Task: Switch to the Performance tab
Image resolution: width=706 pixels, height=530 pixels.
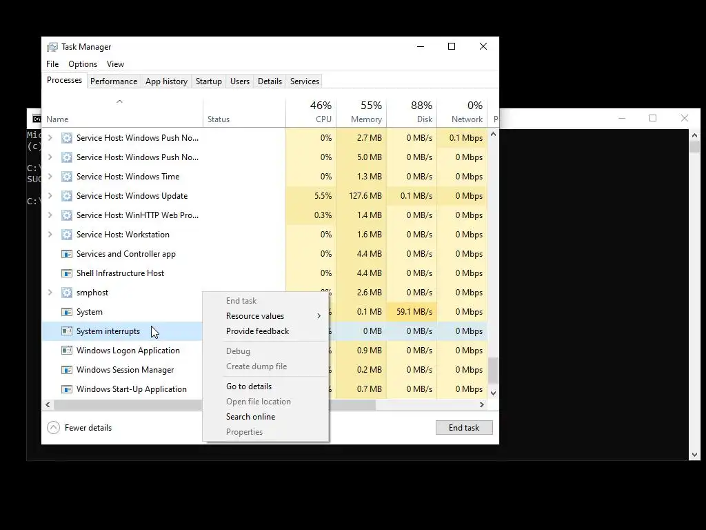Action: [x=114, y=81]
